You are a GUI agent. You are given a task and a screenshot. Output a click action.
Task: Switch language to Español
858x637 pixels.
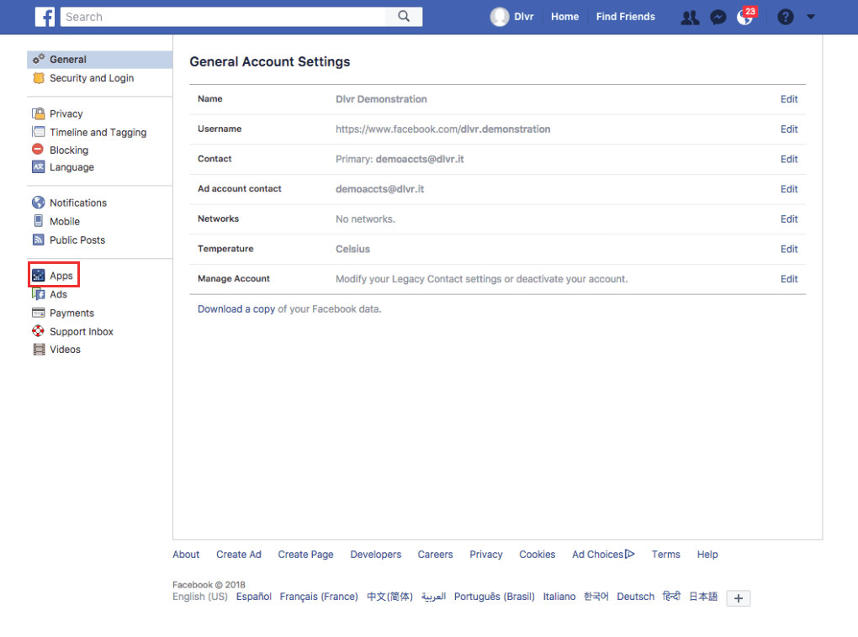pyautogui.click(x=253, y=597)
